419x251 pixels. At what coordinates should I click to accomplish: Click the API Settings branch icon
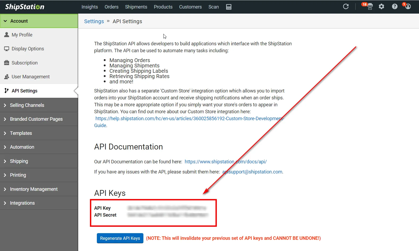coord(7,91)
